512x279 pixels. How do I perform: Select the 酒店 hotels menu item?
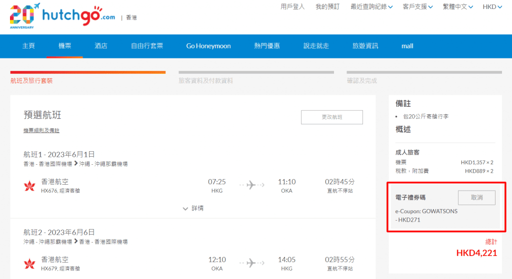[x=101, y=46]
